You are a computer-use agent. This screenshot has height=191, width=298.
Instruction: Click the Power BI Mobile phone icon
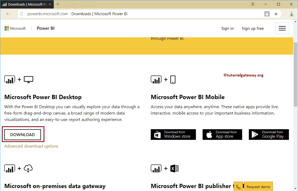(x=173, y=79)
